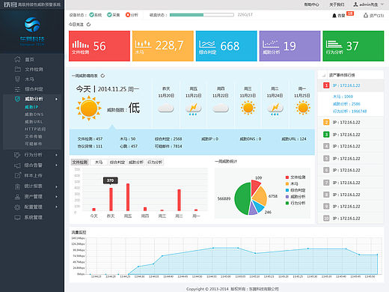Click the 资产(15) assets icon in top bar
Viewport: 389px width, 292px height.
[x=366, y=16]
